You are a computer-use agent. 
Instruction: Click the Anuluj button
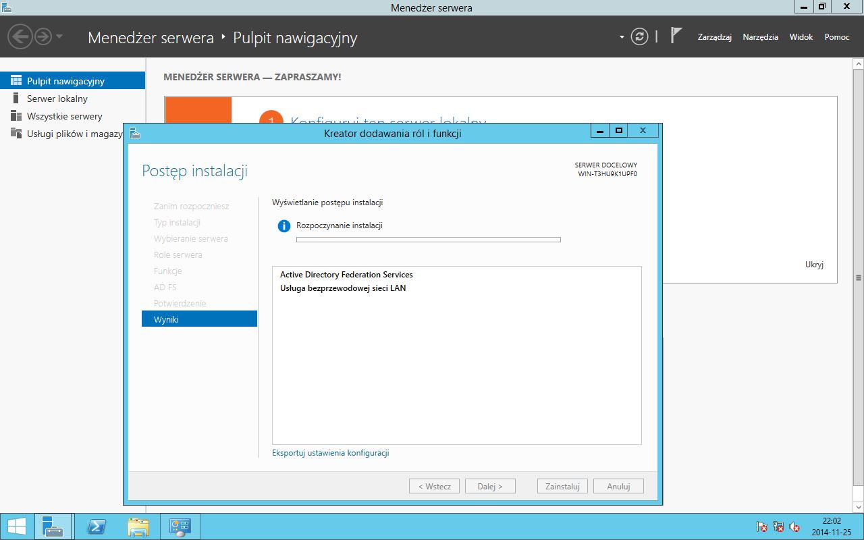tap(618, 486)
